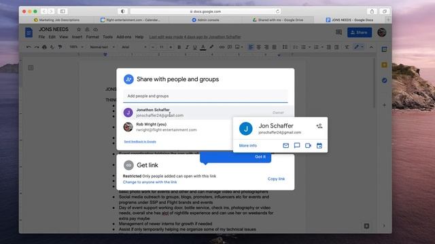Open the Insert menu
The width and height of the screenshot is (435, 244).
tap(77, 37)
